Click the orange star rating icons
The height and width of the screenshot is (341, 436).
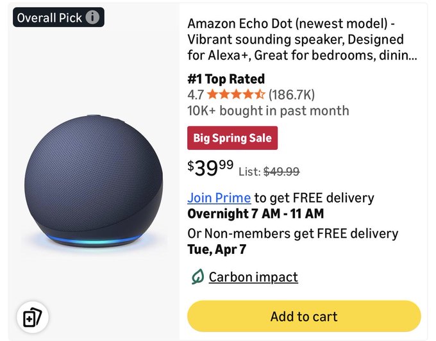pyautogui.click(x=236, y=95)
